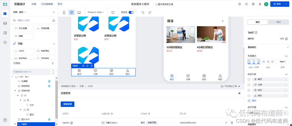The width and height of the screenshot is (292, 126).
Task: Open the history clock icon
Action: coord(246,4)
